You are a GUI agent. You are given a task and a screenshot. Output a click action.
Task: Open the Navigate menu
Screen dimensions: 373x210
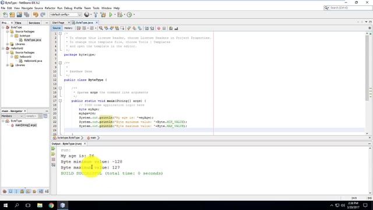pos(27,8)
